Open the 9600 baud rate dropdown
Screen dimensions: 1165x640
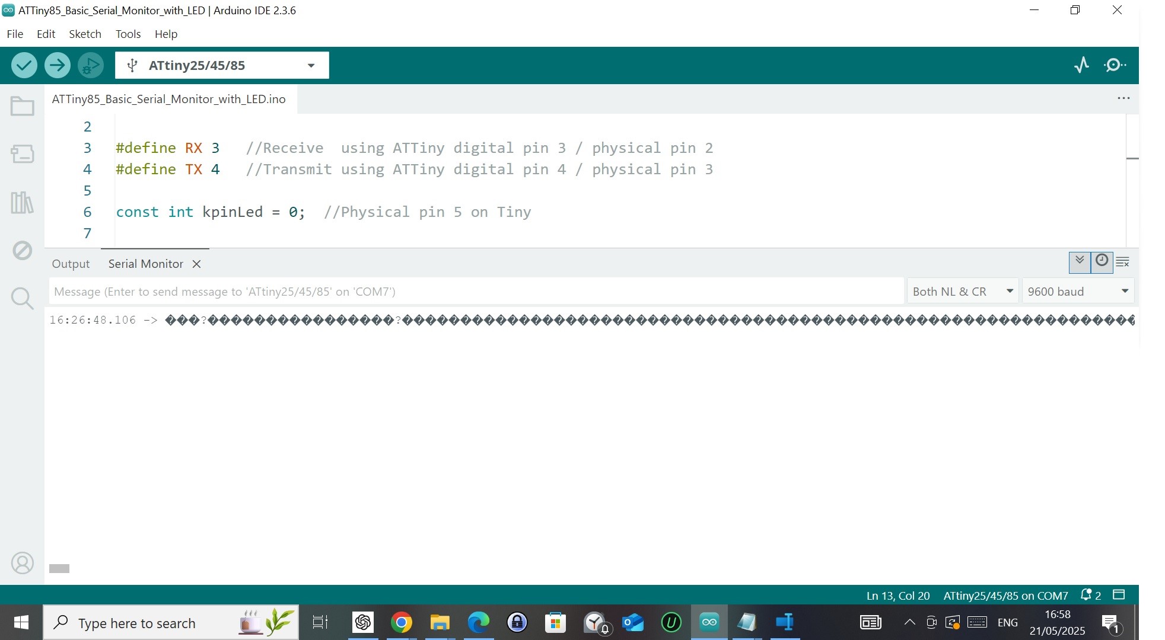[1078, 291]
